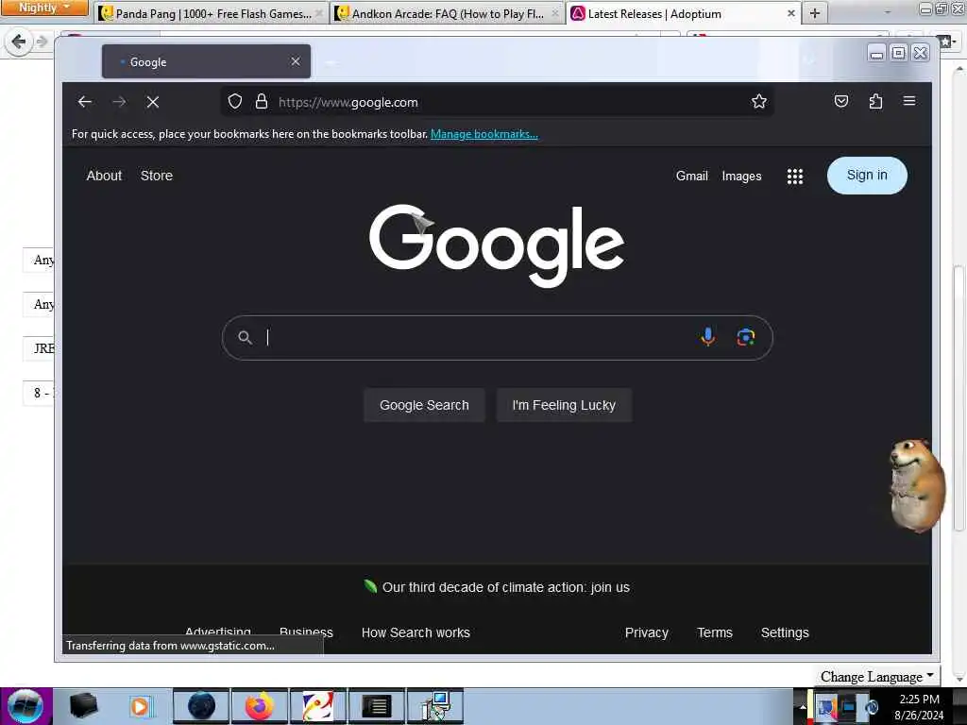Open the Firefox hamburger application menu

(x=909, y=101)
